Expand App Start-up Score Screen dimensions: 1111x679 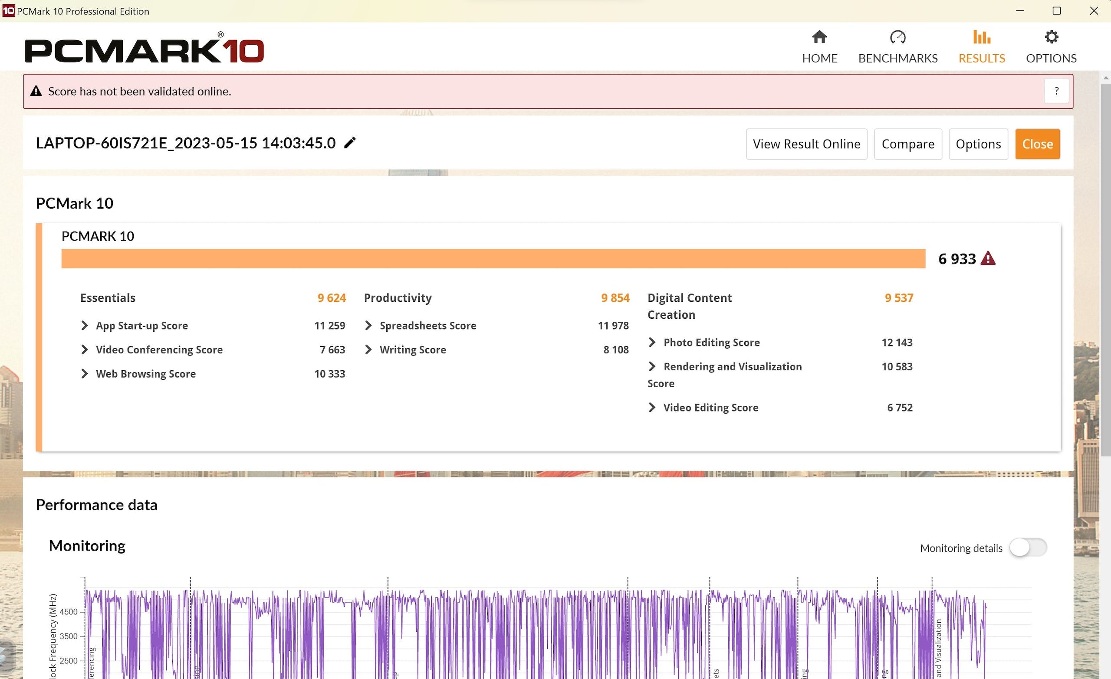click(84, 325)
